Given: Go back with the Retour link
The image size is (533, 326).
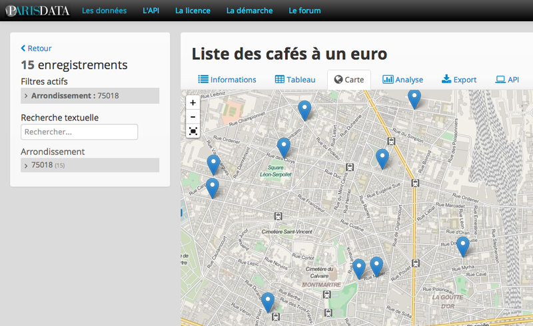Looking at the screenshot, I should 37,48.
